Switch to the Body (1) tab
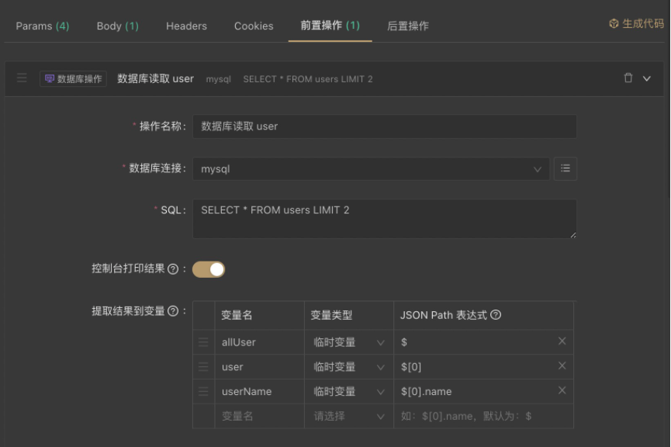This screenshot has height=447, width=671. tap(118, 26)
